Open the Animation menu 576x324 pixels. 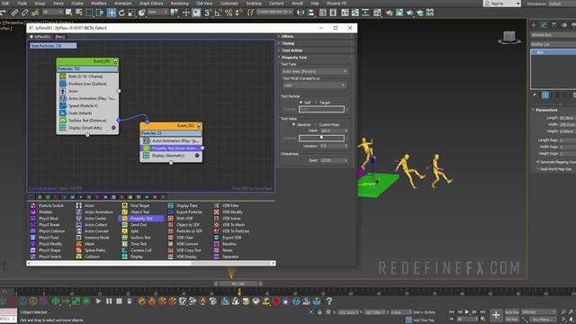point(122,4)
